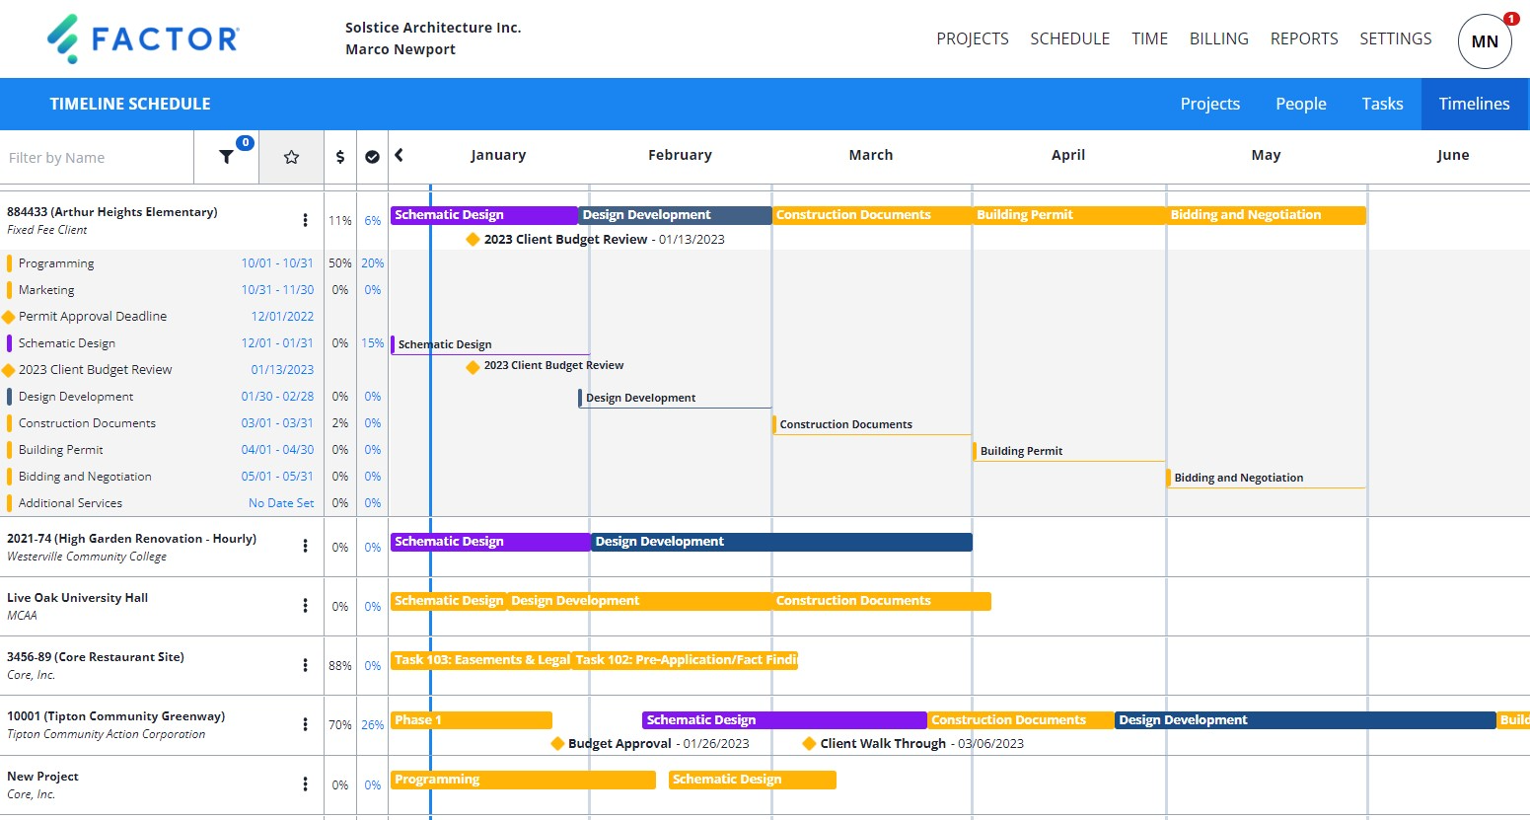Click the 20% progress value for Programming

(373, 262)
